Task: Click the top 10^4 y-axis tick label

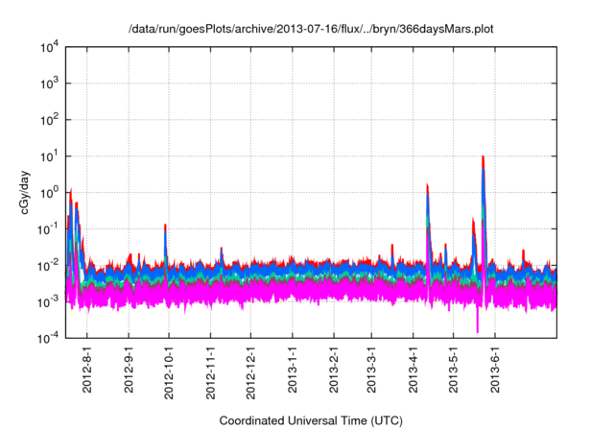Action: 50,47
